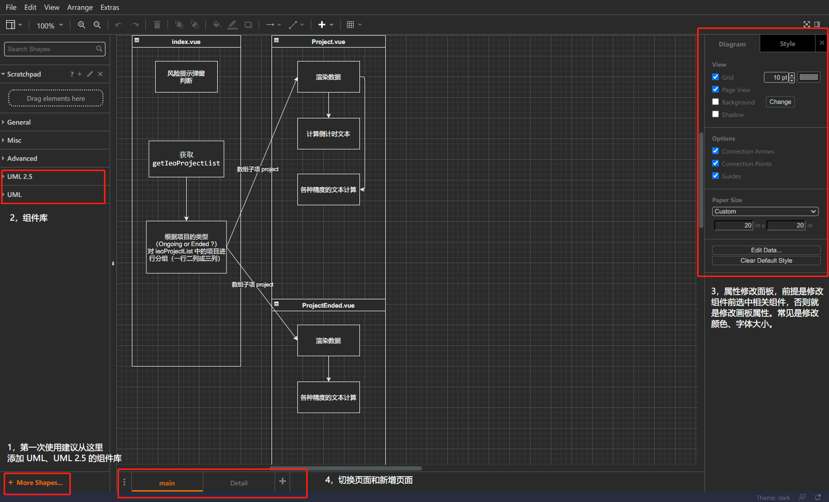829x502 pixels.
Task: Toggle the Connection Points checkbox
Action: (715, 163)
